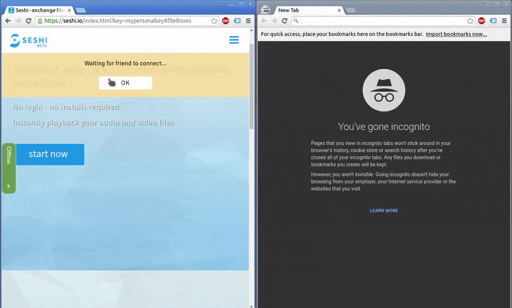Close the Seshi tab
The width and height of the screenshot is (512, 308).
(69, 10)
